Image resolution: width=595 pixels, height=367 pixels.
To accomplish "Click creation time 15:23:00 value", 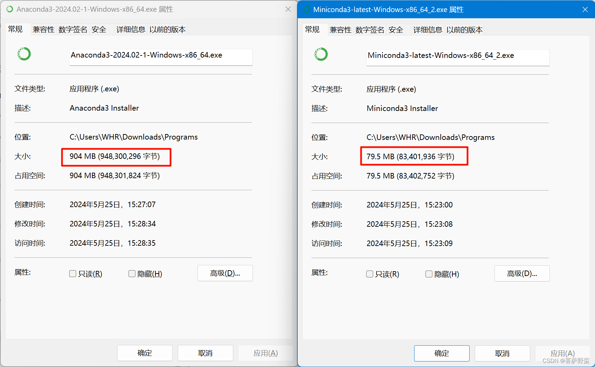I will click(x=410, y=205).
